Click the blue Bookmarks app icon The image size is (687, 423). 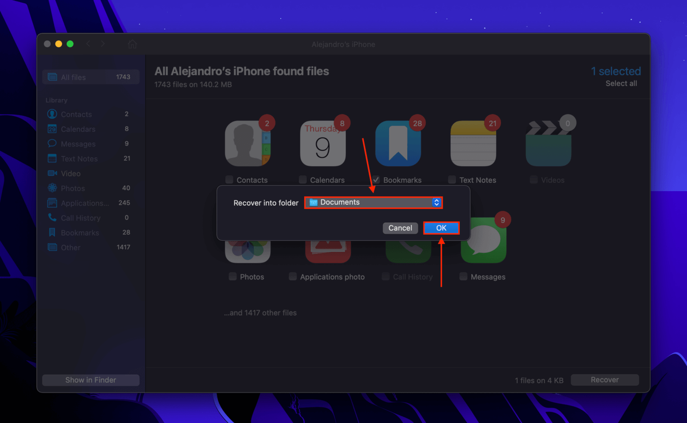pos(398,144)
